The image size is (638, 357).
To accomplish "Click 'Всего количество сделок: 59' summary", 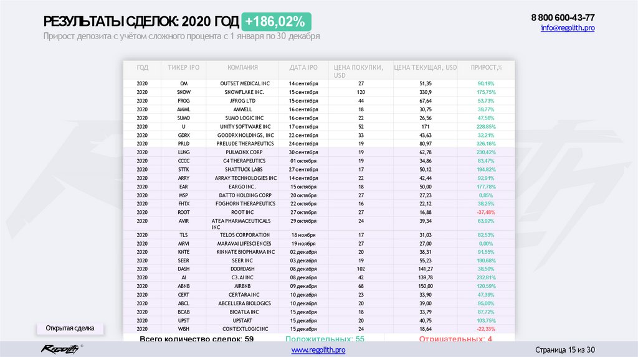I will tap(196, 339).
